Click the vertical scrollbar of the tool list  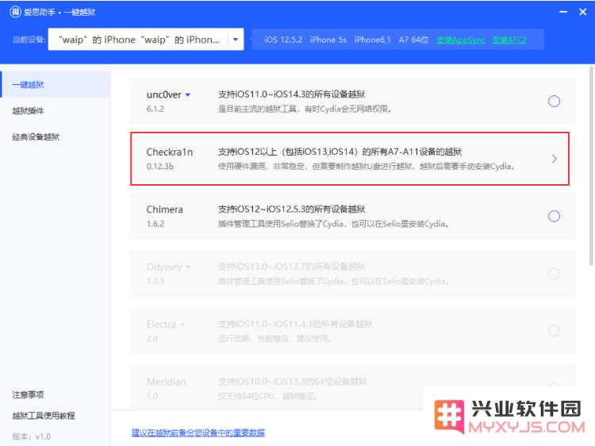[591, 166]
